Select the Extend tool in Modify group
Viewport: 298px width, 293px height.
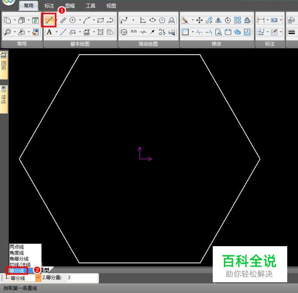[209, 32]
